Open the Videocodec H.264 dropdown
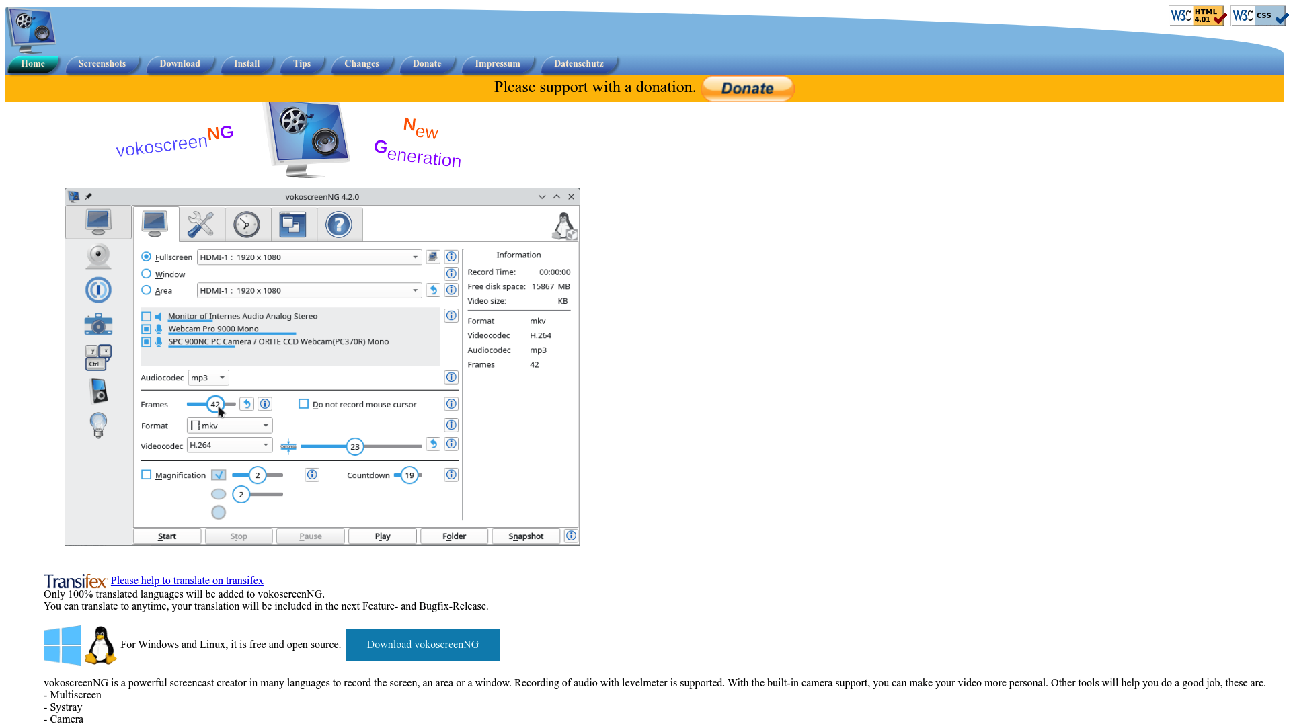This screenshot has width=1291, height=726. 229,445
